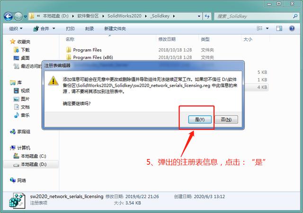
Task: Click the registry file icon in details pane
Action: [x=17, y=201]
